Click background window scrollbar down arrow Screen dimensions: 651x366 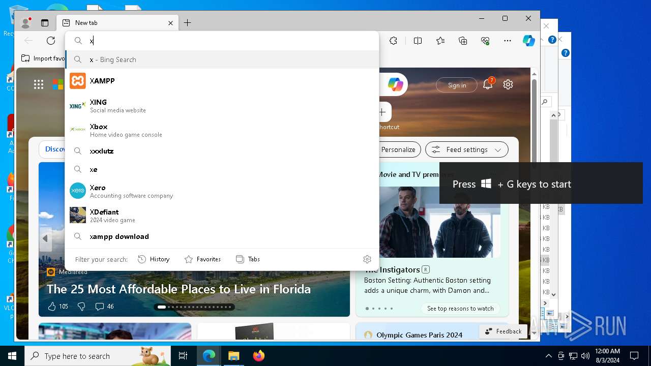553,294
